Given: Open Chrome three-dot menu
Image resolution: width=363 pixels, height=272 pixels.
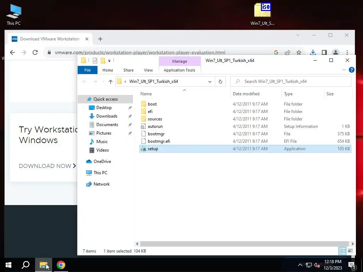Looking at the screenshot, I should (347, 52).
